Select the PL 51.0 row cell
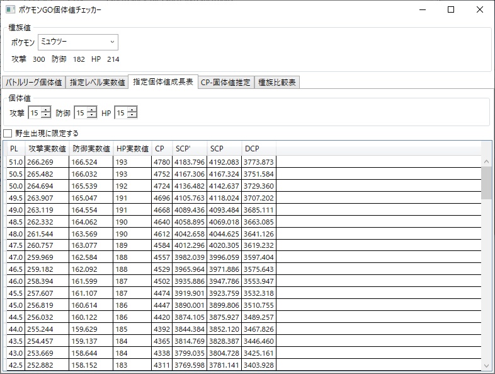The image size is (495, 374). [x=16, y=162]
